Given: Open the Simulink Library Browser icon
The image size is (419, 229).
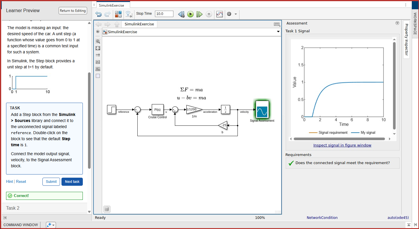Looking at the screenshot, I should click(118, 14).
